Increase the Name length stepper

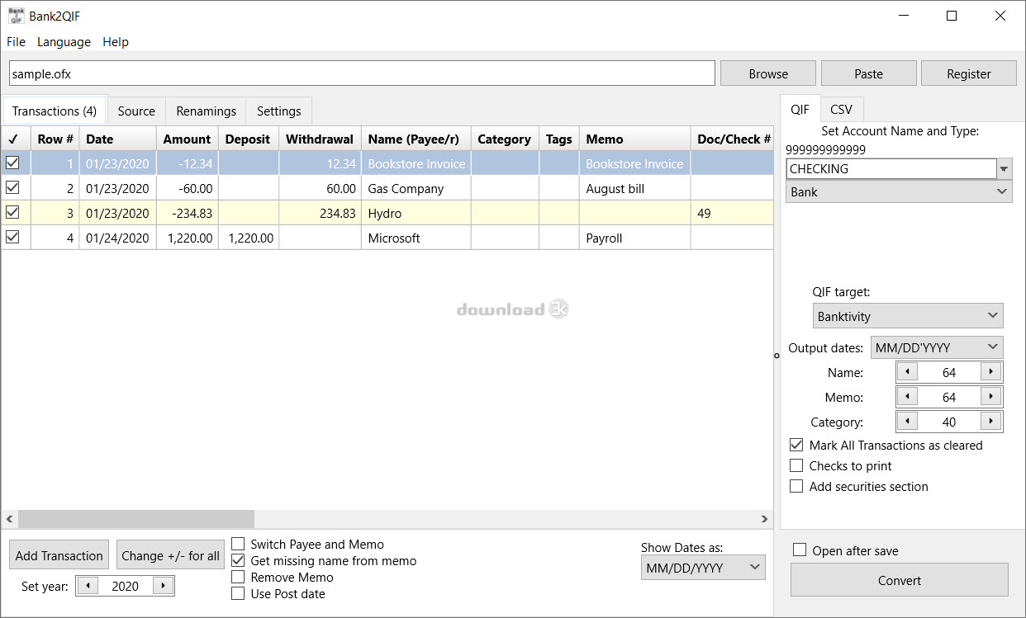pos(990,372)
